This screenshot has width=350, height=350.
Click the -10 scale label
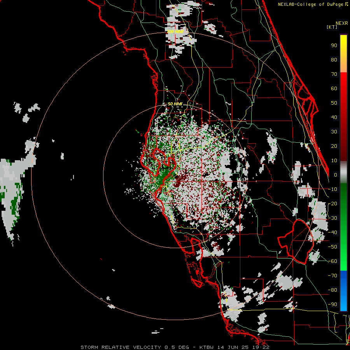click(x=332, y=189)
